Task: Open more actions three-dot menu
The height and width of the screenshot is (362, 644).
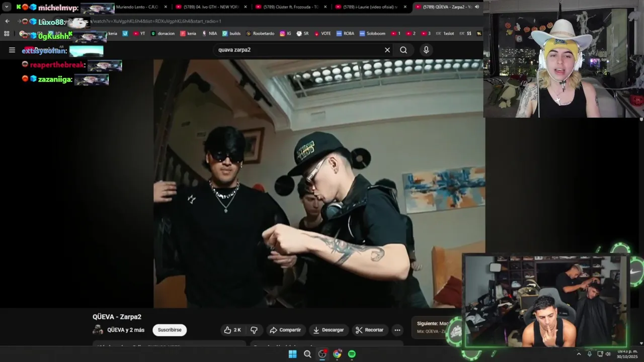Action: [x=397, y=330]
